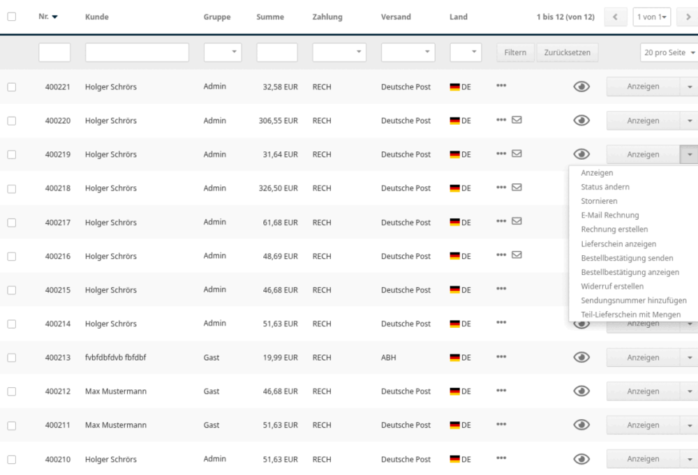Click the envelope icon for order 400217
698x475 pixels.
coord(517,221)
